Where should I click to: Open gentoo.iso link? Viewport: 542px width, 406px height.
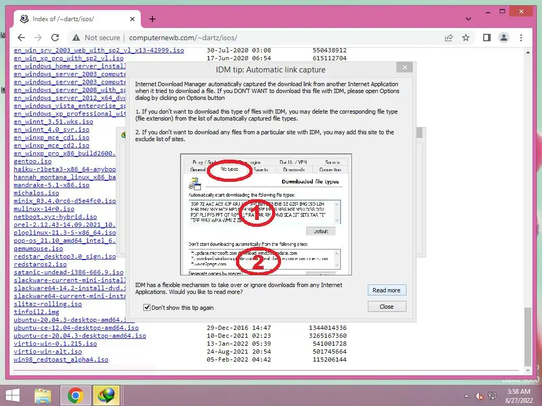click(x=32, y=162)
